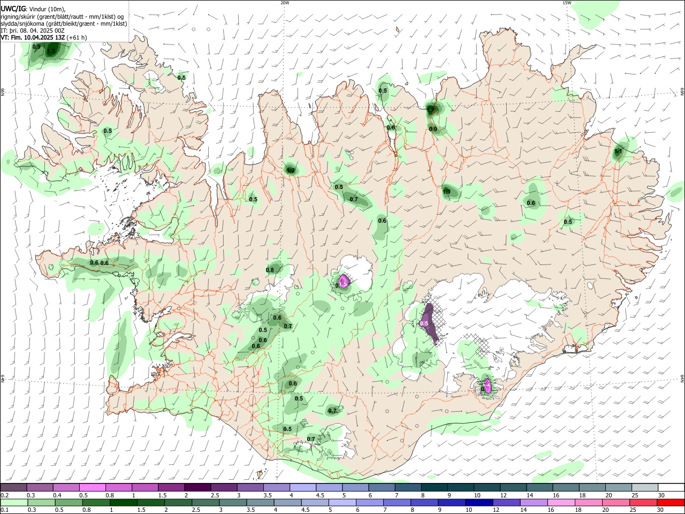
Task: Click the '15W' longitude label
Action: coord(566,3)
